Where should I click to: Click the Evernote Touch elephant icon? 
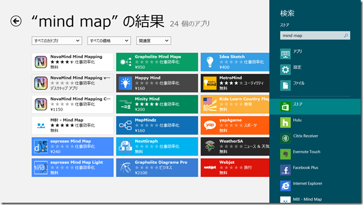[285, 154]
